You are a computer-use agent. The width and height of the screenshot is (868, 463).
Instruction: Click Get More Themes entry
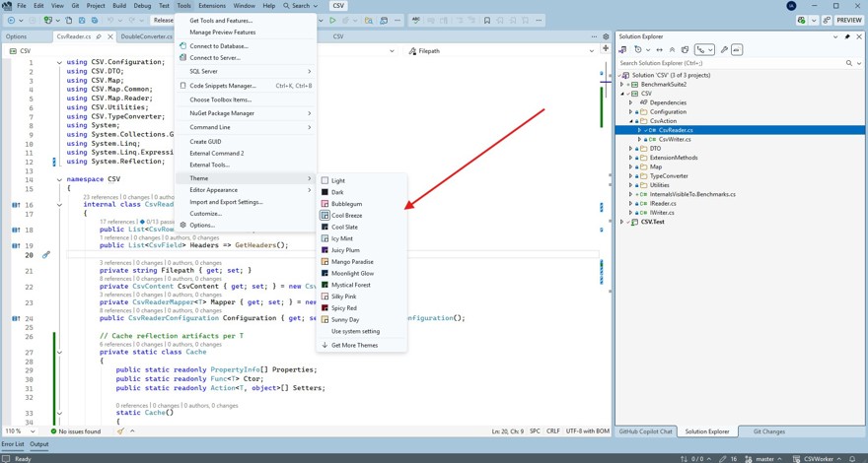[x=354, y=346]
